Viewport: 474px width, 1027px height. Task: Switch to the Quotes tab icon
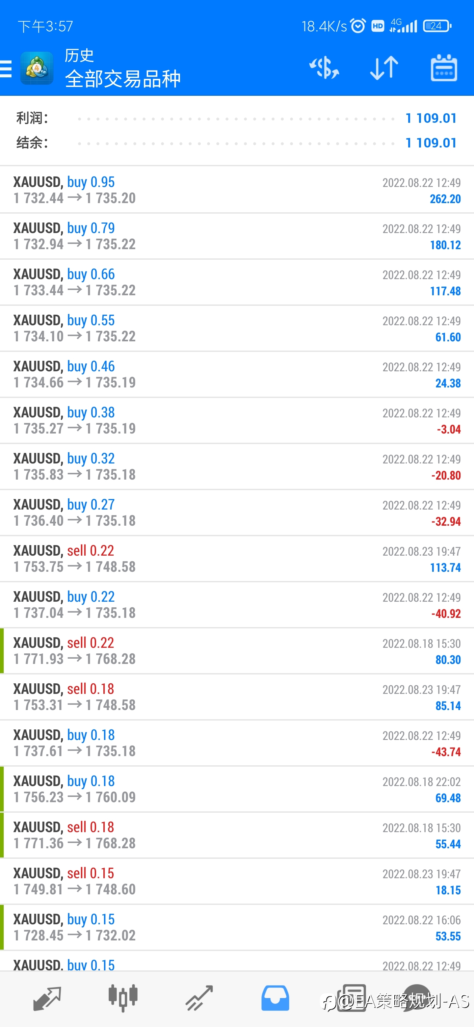point(47,999)
